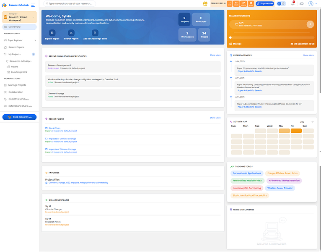Expand the Topic Explorer menu
Screen dimensions: 321x252
click(x=35, y=40)
